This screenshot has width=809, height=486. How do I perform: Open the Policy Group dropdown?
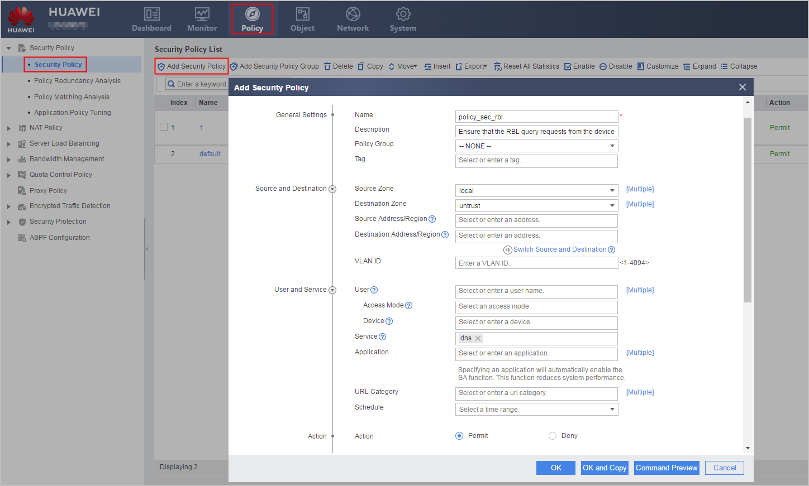click(536, 146)
